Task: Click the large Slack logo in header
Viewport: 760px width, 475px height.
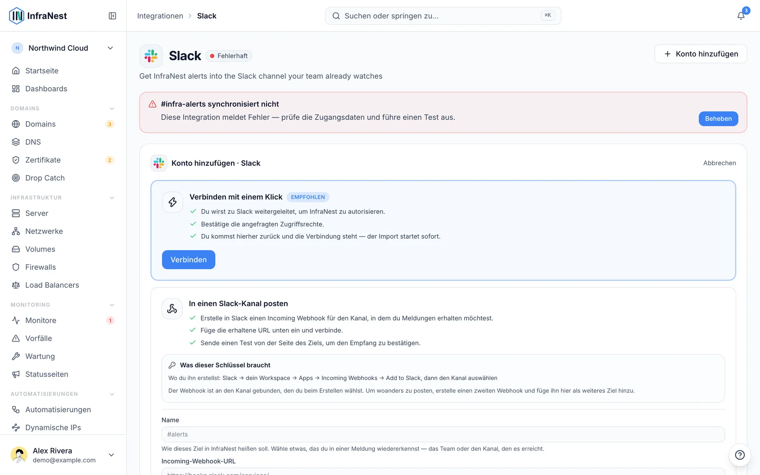Action: tap(151, 56)
